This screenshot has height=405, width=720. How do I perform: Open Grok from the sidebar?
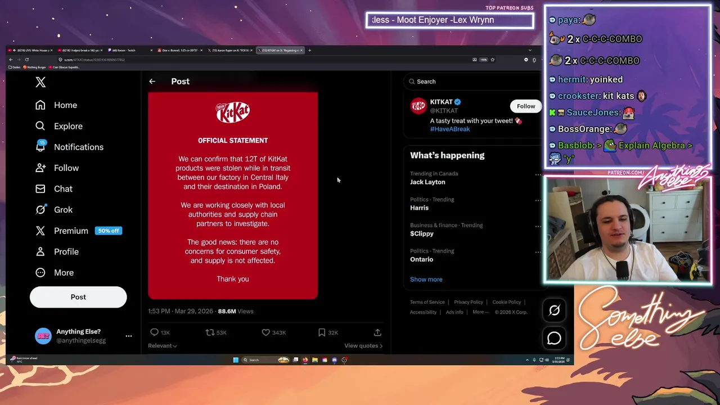(54, 209)
